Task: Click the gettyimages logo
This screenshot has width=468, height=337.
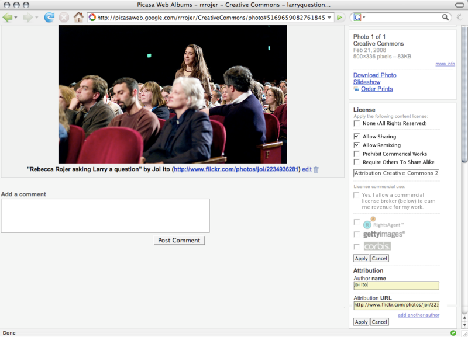Action: coord(384,234)
